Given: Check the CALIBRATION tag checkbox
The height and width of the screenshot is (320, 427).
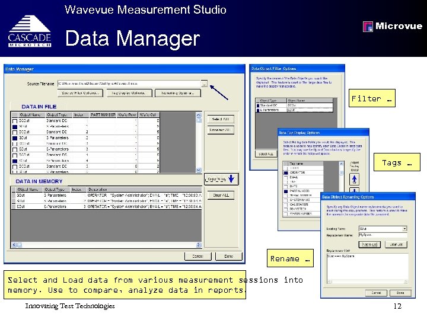Looking at the screenshot, I should tap(286, 204).
